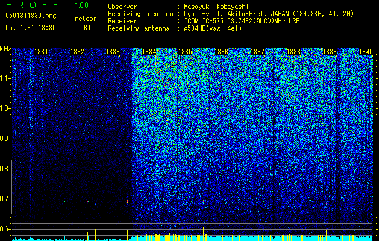Click the 1832 time marker
This screenshot has height=241, width=379.
pos(77,52)
